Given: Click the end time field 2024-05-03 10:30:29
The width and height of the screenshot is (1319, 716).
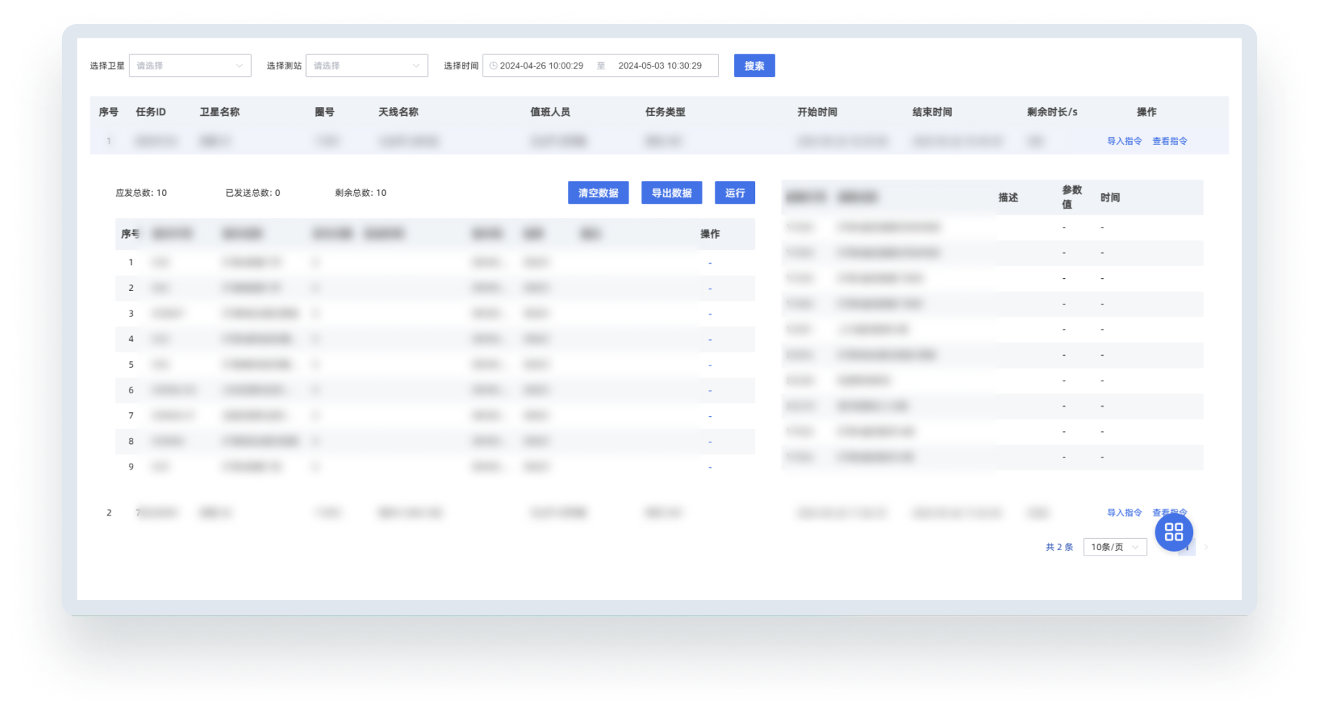Looking at the screenshot, I should [x=659, y=66].
